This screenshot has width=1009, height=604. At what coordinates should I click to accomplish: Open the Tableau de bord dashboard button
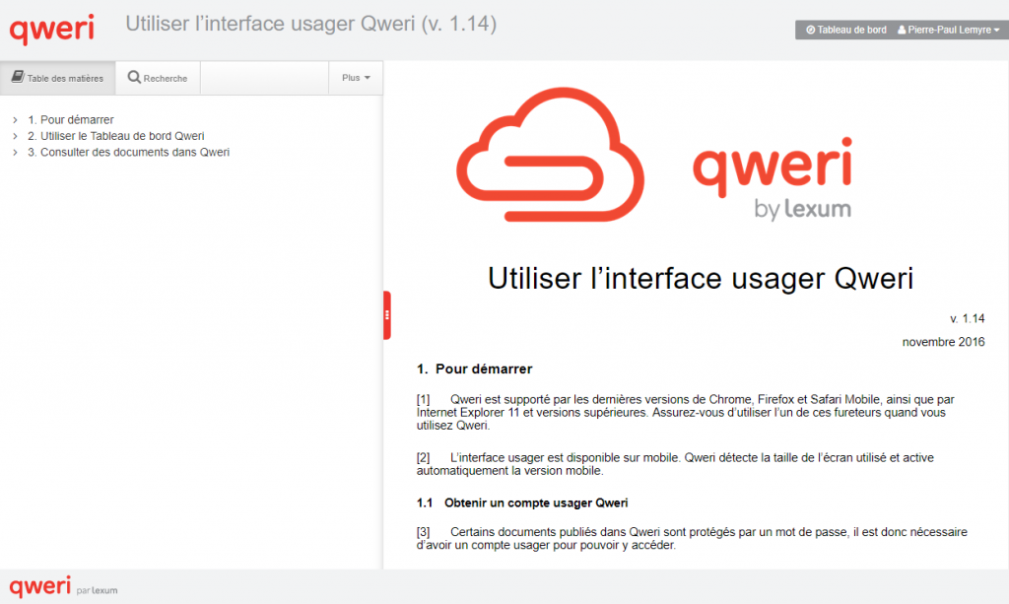click(x=844, y=31)
